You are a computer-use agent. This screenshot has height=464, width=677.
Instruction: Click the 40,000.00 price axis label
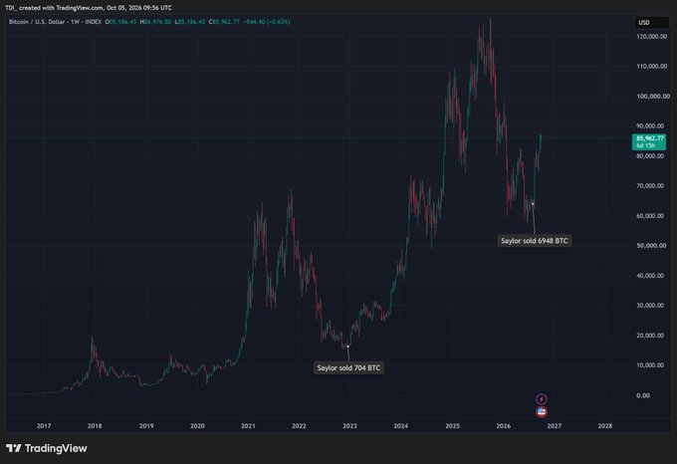click(x=650, y=276)
